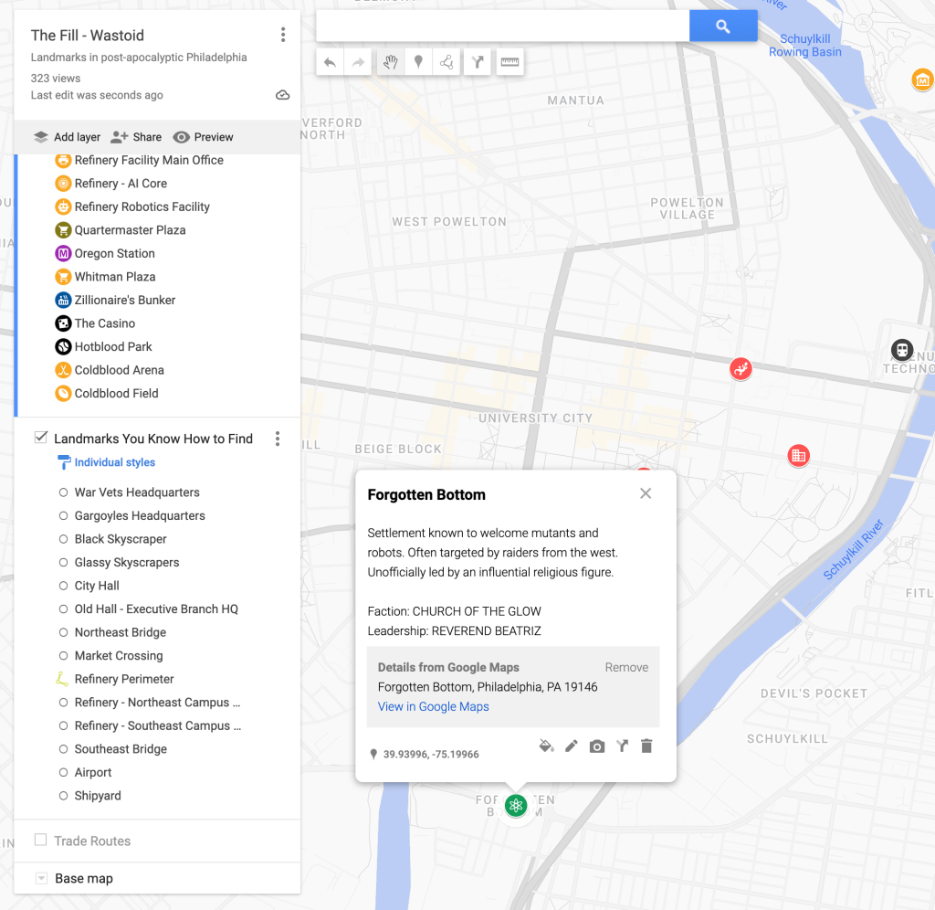Click the orange museum marker on map
The image size is (935, 910).
tap(922, 79)
